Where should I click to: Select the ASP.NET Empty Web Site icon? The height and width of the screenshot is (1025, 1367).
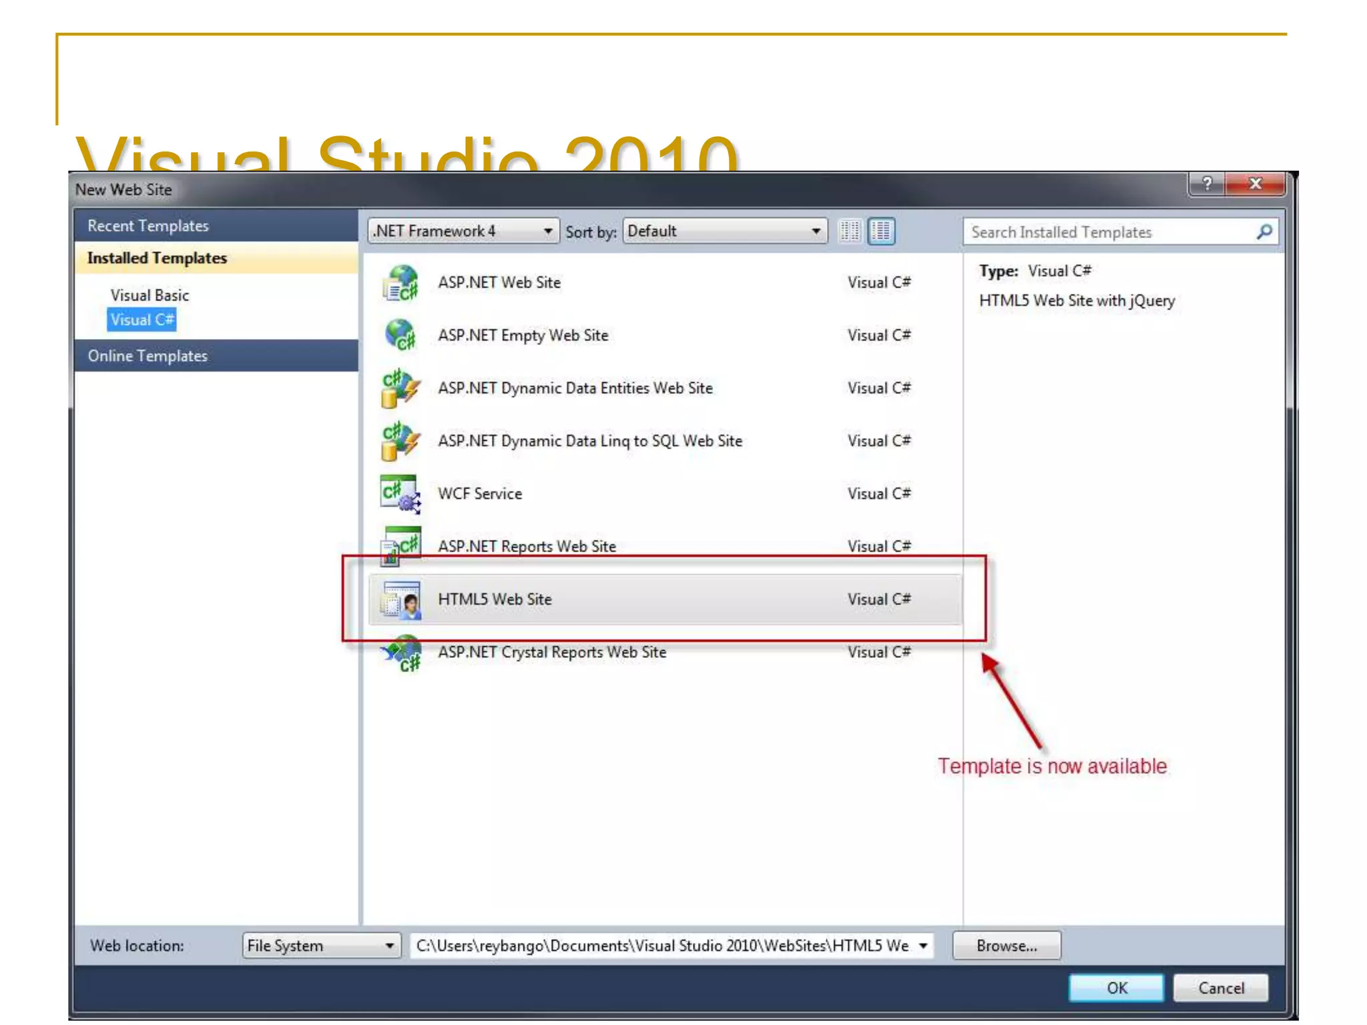pyautogui.click(x=401, y=335)
